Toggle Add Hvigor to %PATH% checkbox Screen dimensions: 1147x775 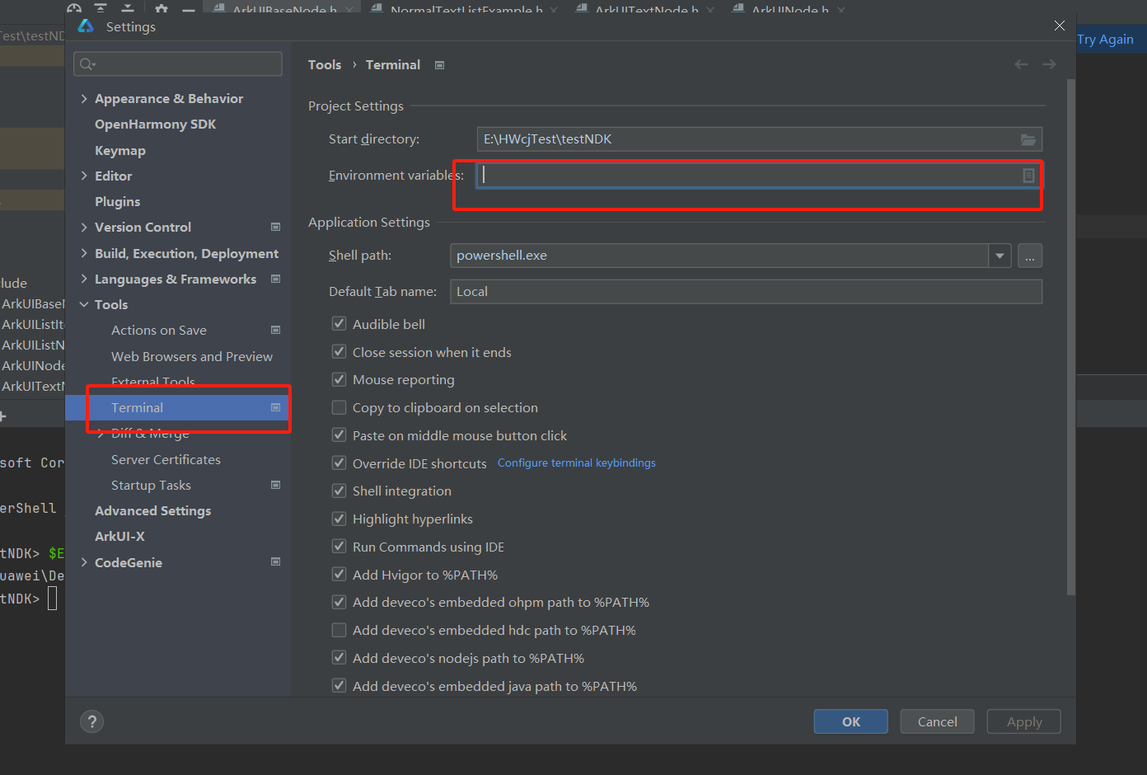pos(339,574)
